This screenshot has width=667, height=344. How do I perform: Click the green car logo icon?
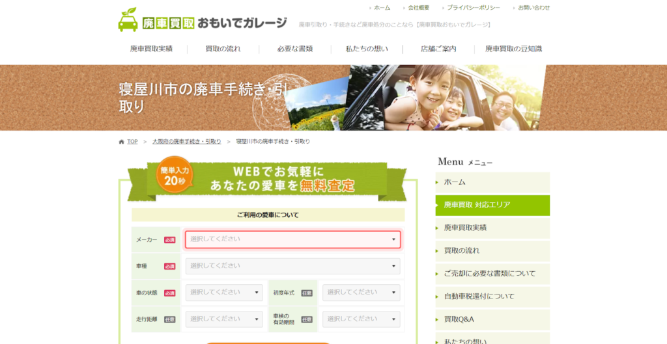[128, 20]
